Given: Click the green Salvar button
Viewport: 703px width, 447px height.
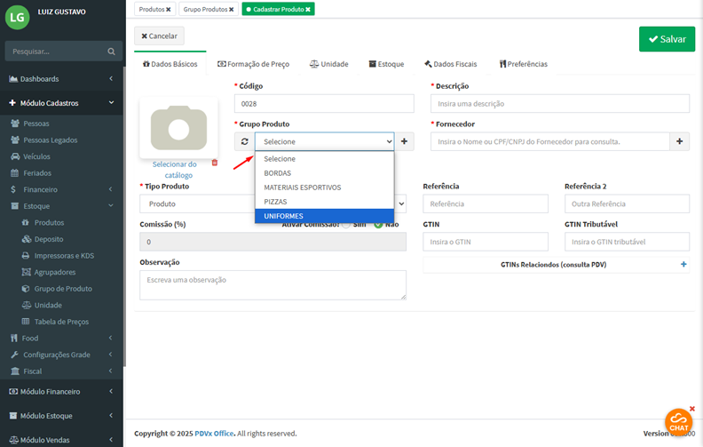Looking at the screenshot, I should pyautogui.click(x=667, y=39).
